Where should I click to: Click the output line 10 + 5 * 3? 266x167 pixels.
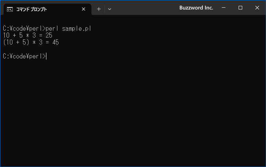point(28,35)
